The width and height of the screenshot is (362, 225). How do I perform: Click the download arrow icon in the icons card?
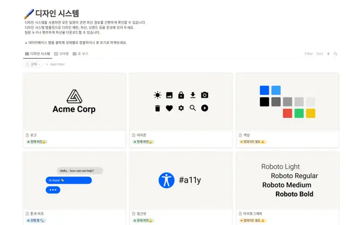click(193, 95)
